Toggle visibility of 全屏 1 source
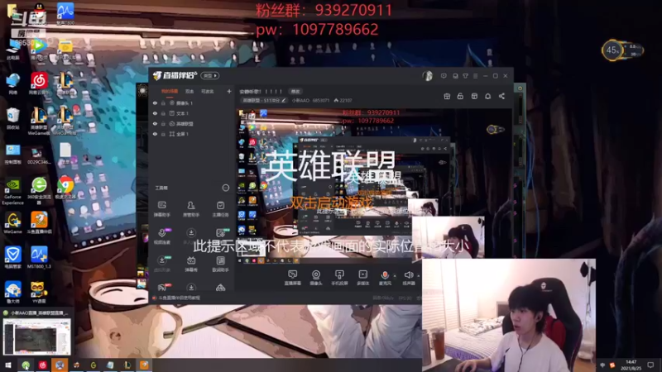This screenshot has width=662, height=372. 155,134
